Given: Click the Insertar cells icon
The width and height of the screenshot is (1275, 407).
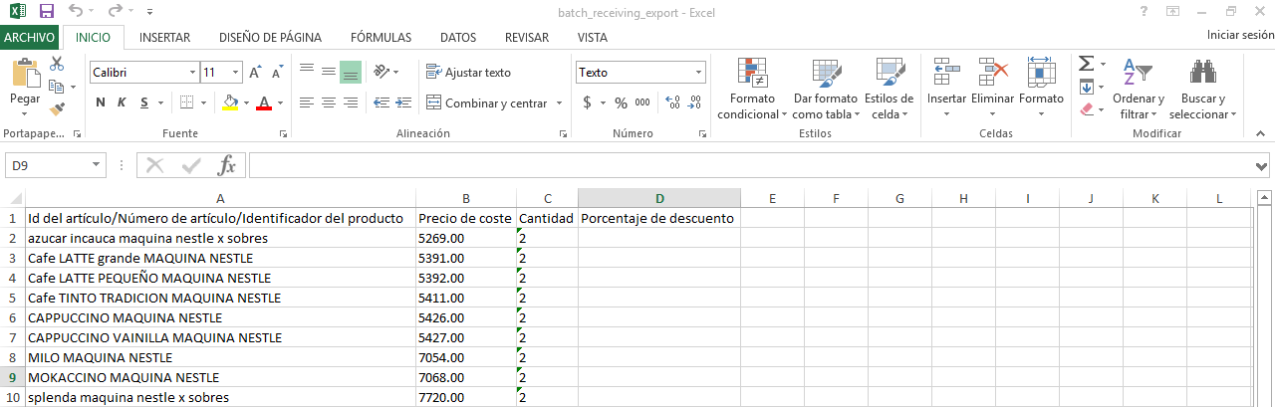Looking at the screenshot, I should [x=946, y=72].
